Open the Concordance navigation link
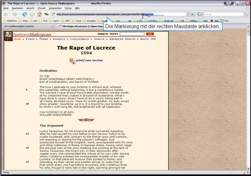 pos(79,39)
